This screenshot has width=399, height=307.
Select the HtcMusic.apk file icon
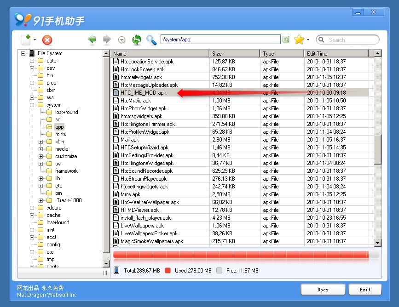coord(116,100)
